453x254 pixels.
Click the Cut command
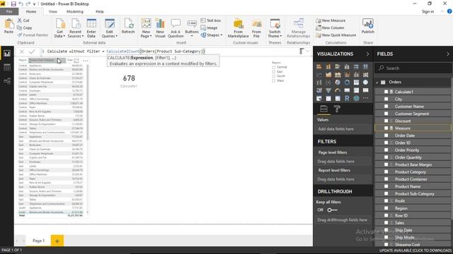tap(23, 20)
